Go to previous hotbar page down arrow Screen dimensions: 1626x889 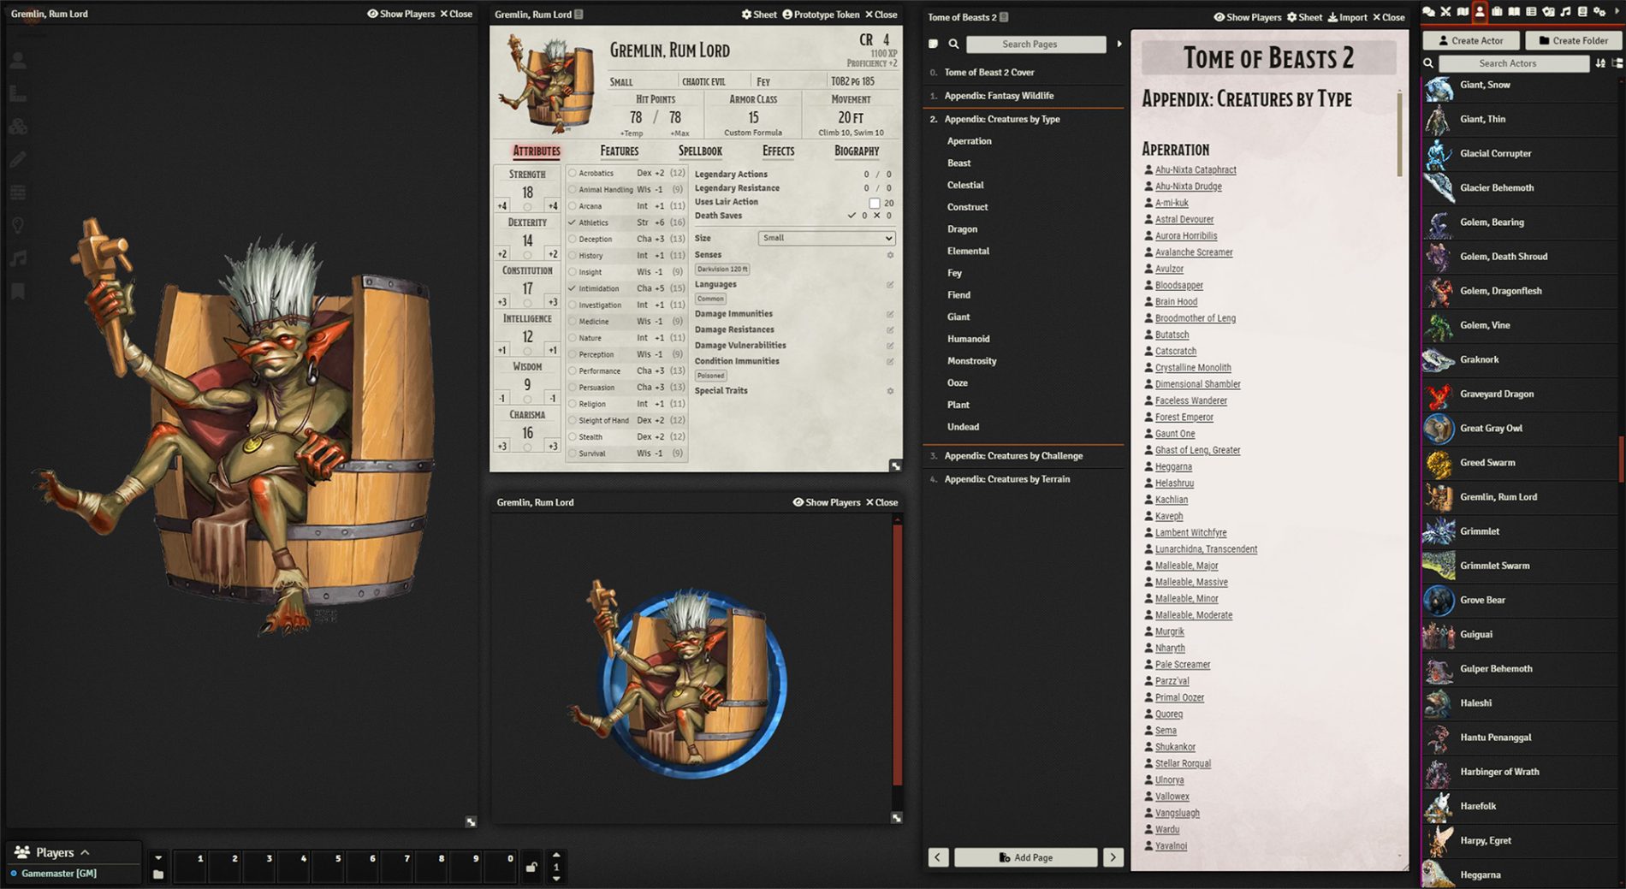click(x=556, y=879)
